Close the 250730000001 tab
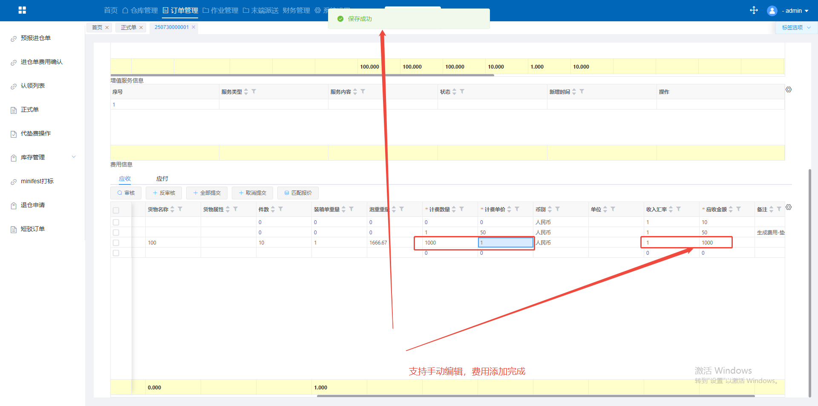This screenshot has width=818, height=406. [193, 27]
